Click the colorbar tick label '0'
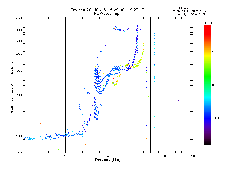This screenshot has height=170, width=227. click(x=213, y=85)
